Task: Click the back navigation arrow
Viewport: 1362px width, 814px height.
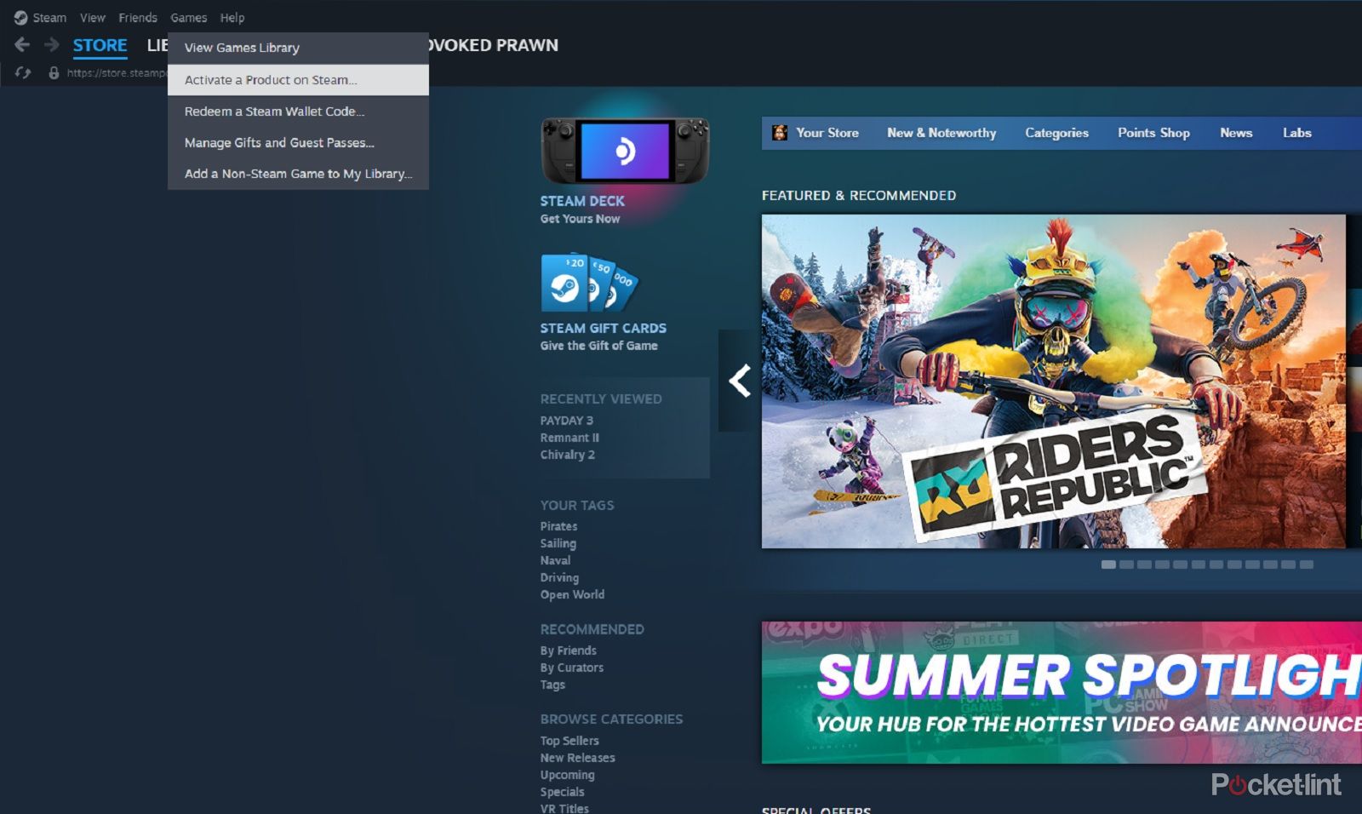Action: [x=22, y=45]
